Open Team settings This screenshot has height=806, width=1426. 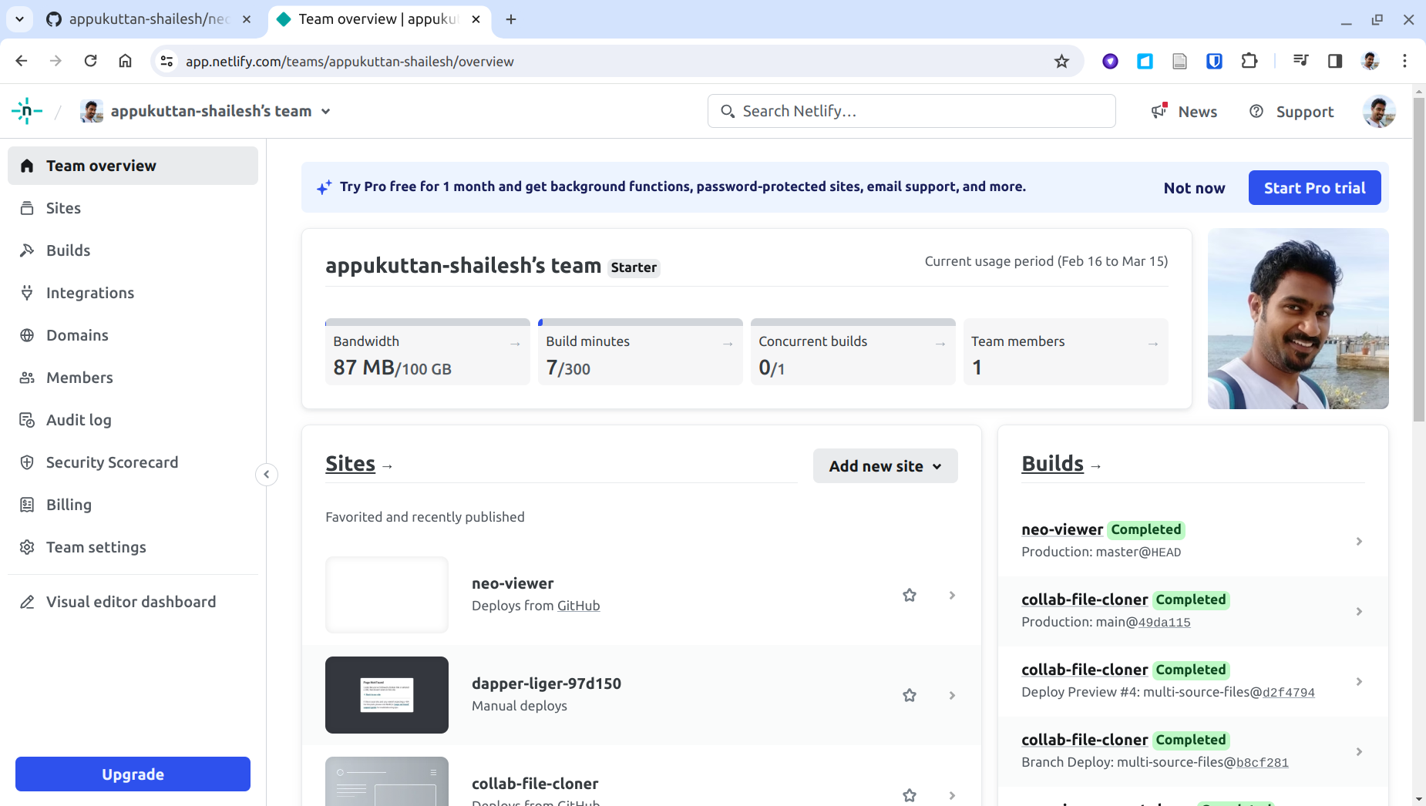pyautogui.click(x=96, y=546)
